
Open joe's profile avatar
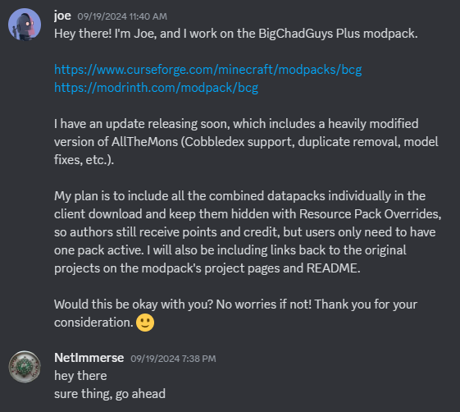click(x=25, y=25)
